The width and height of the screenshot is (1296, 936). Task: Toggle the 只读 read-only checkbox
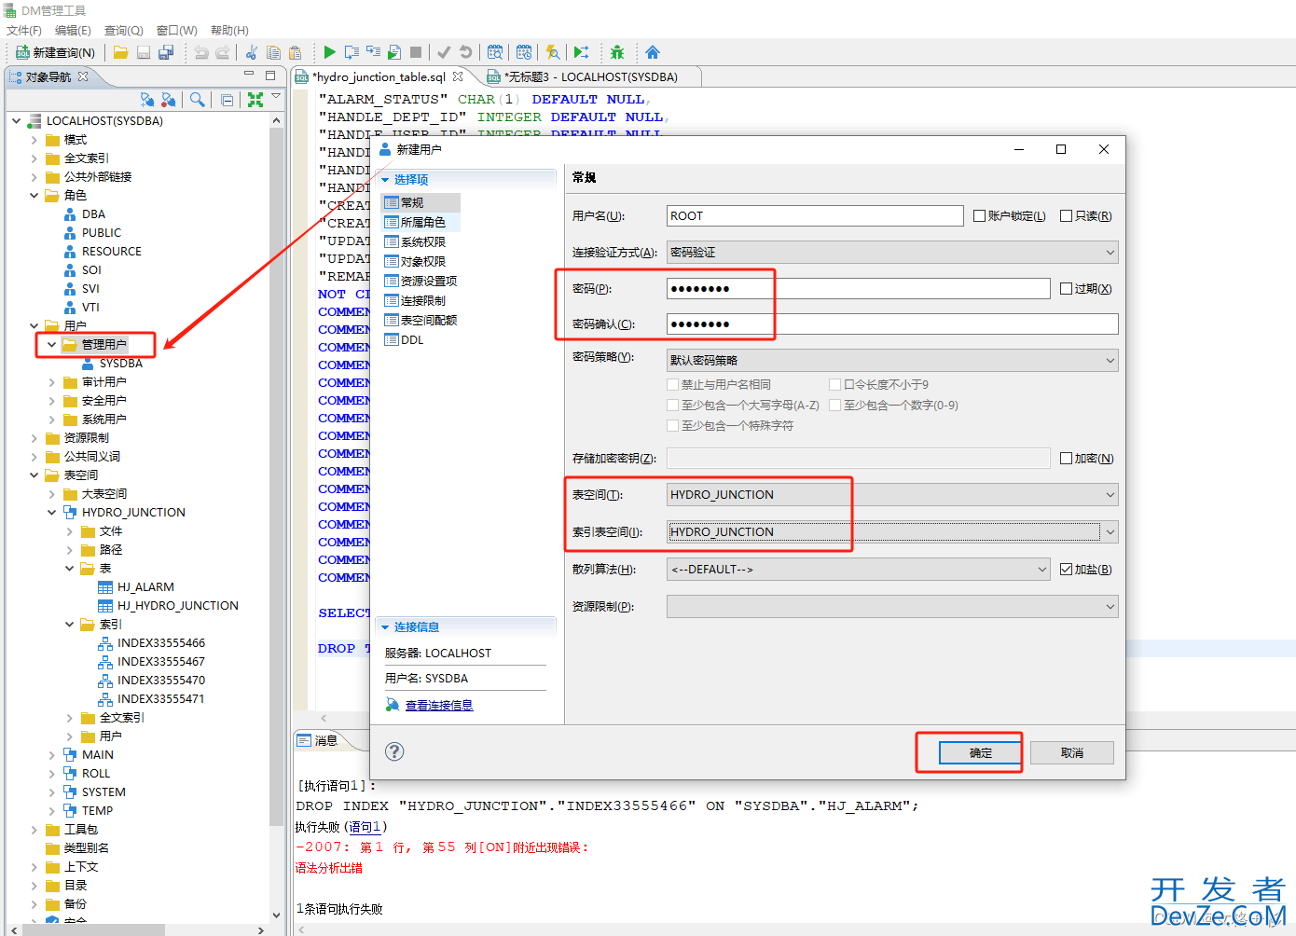1066,215
